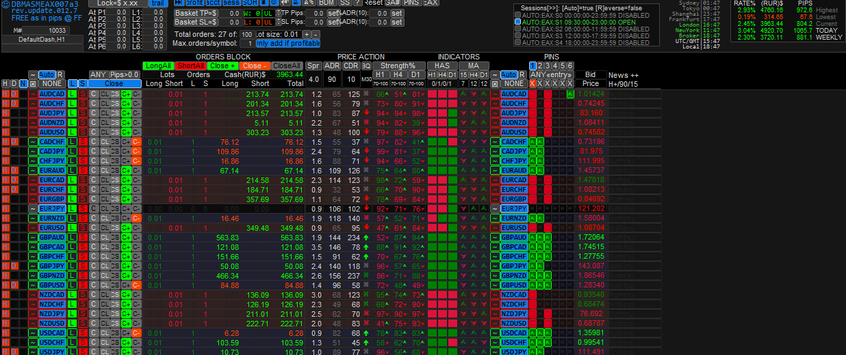Click the orange Close - button
This screenshot has width=846, height=355.
click(255, 66)
